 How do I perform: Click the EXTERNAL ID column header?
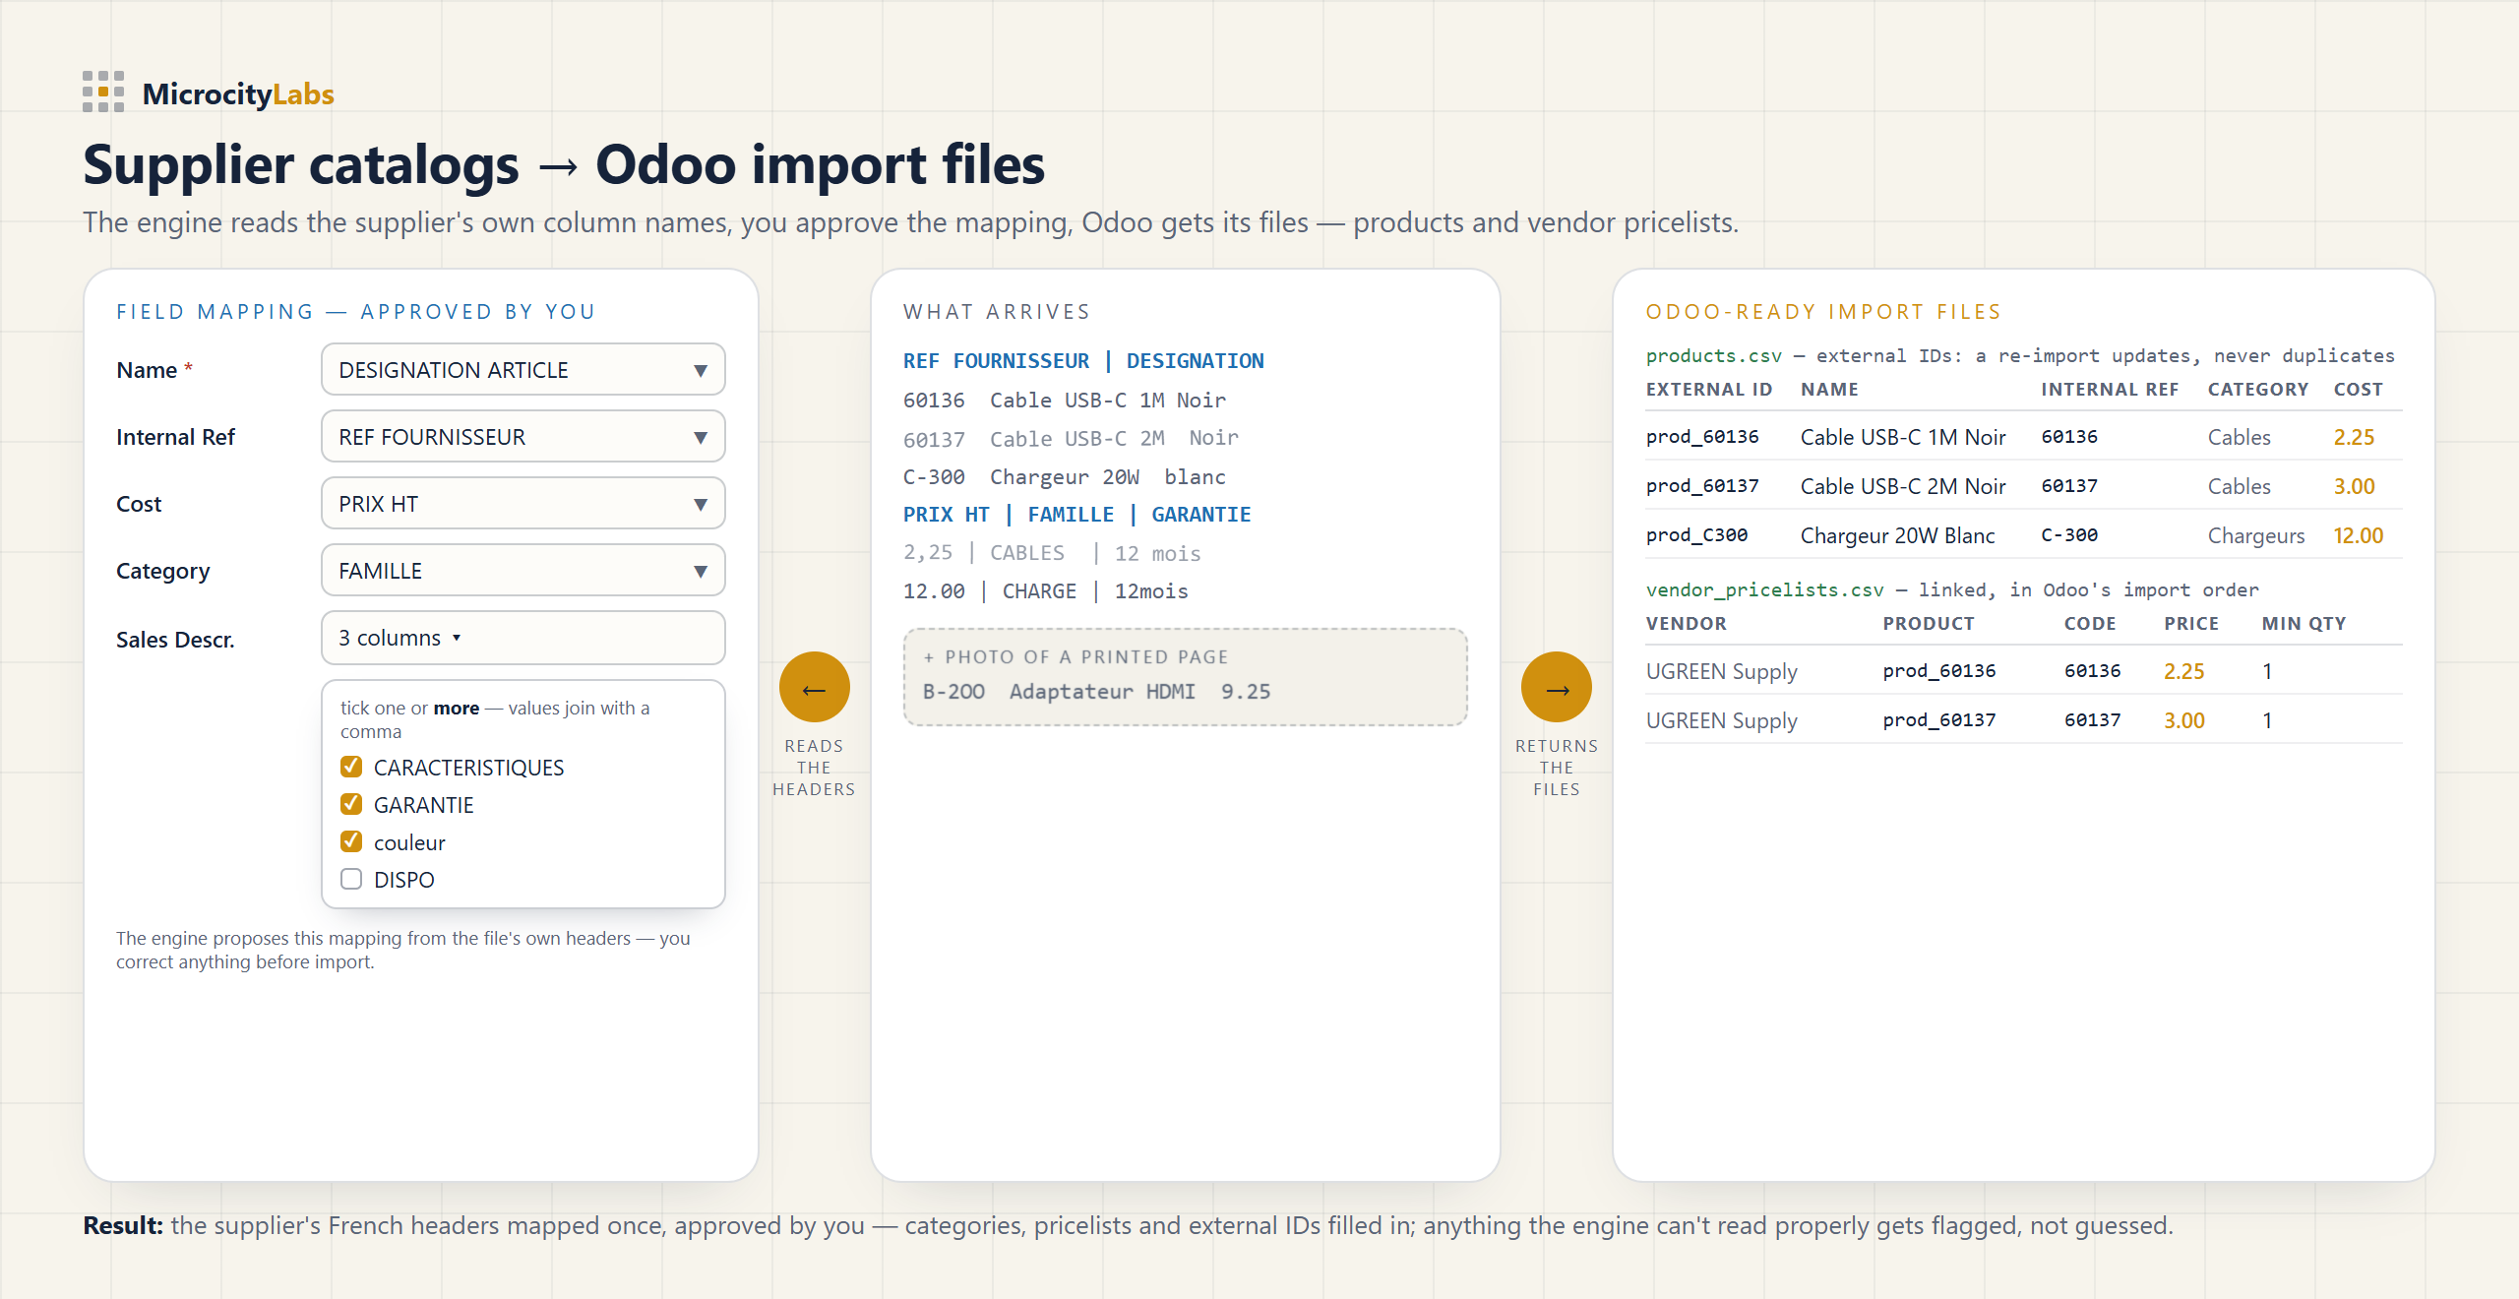tap(1709, 389)
